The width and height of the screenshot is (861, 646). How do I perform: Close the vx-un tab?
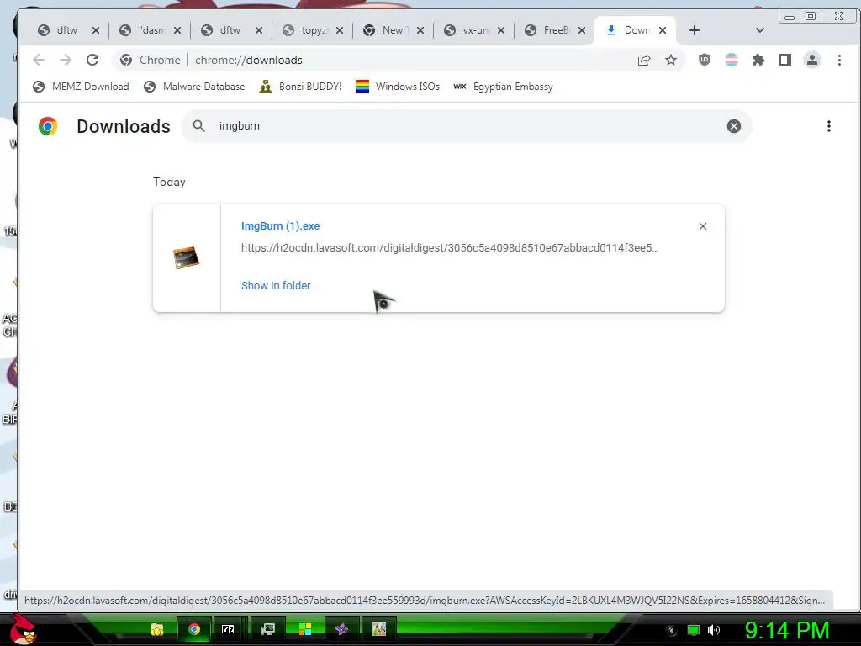pyautogui.click(x=501, y=31)
